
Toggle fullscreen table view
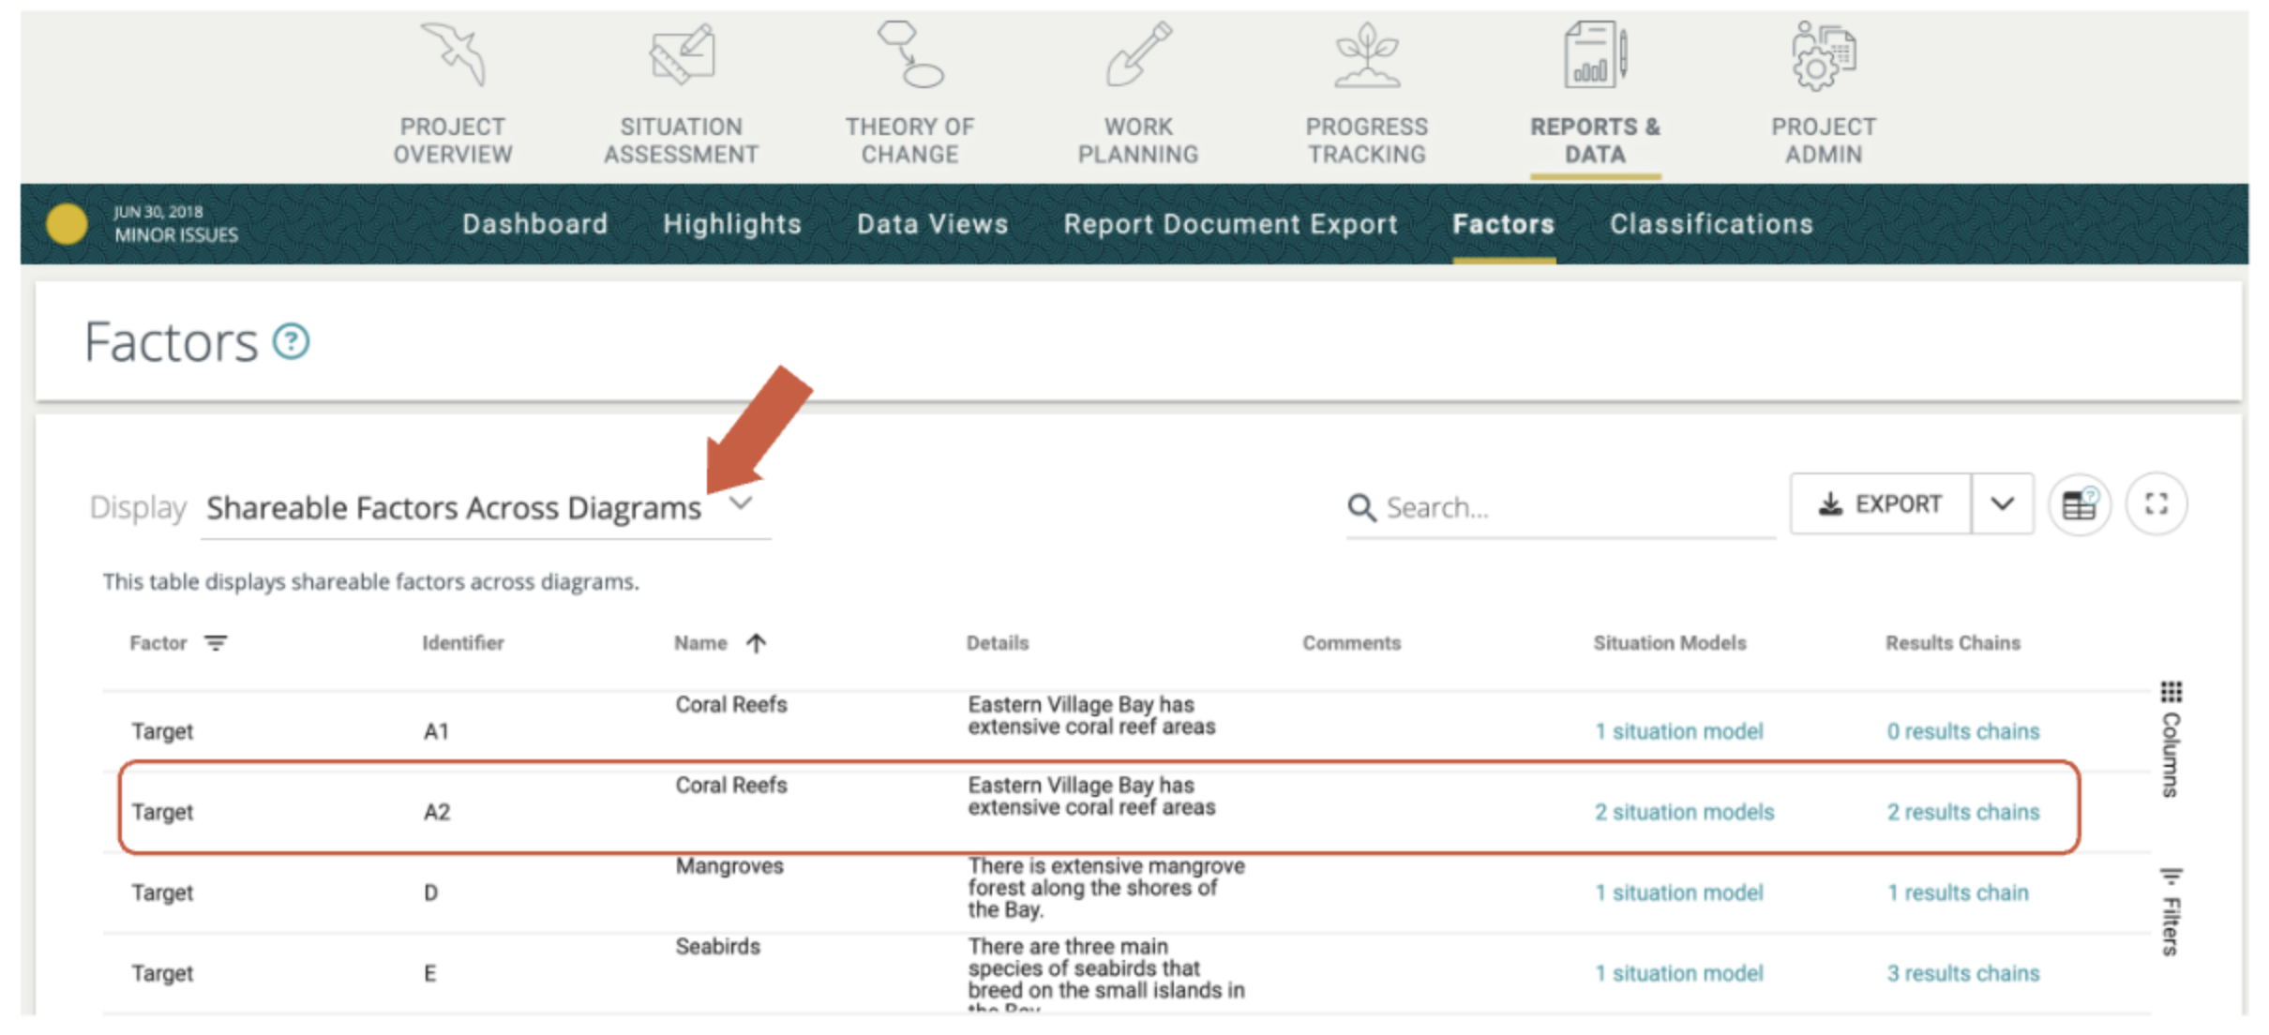point(2156,504)
